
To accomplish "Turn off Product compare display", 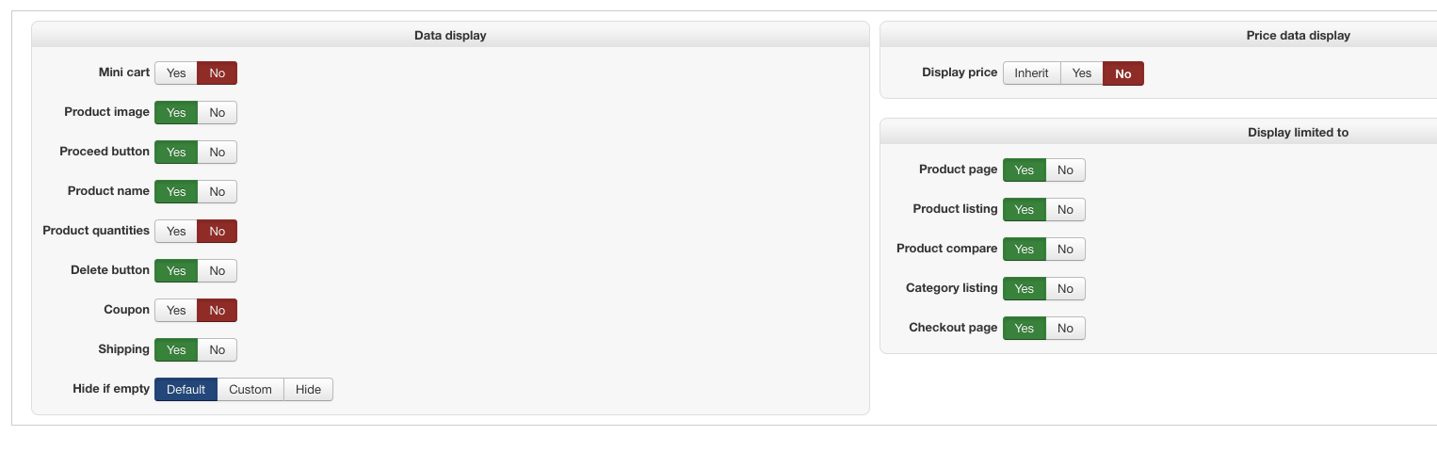I will tap(1065, 250).
